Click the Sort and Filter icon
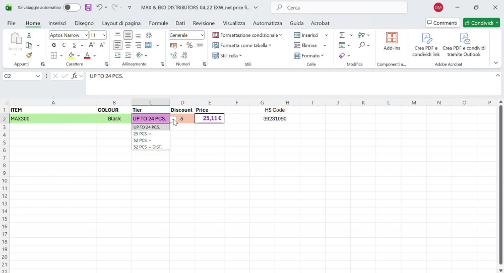Image resolution: width=504 pixels, height=273 pixels. (x=361, y=35)
